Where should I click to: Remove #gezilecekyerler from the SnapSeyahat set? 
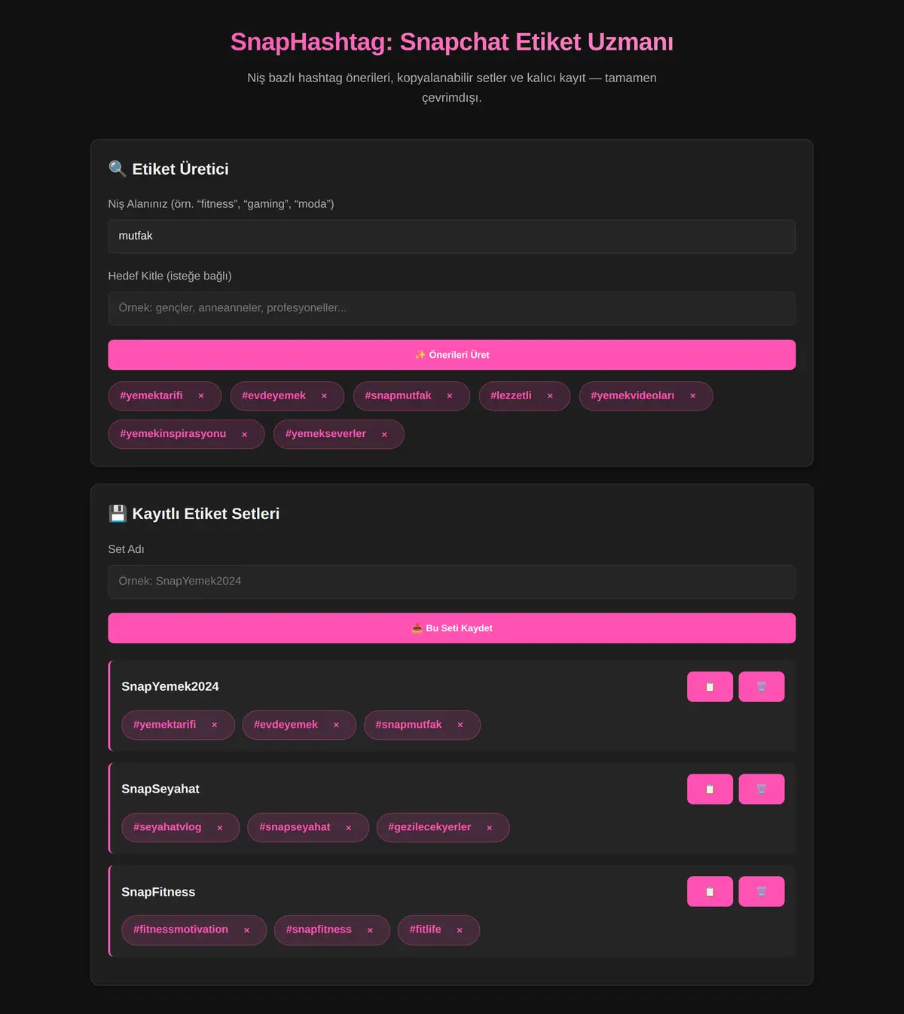(x=490, y=828)
